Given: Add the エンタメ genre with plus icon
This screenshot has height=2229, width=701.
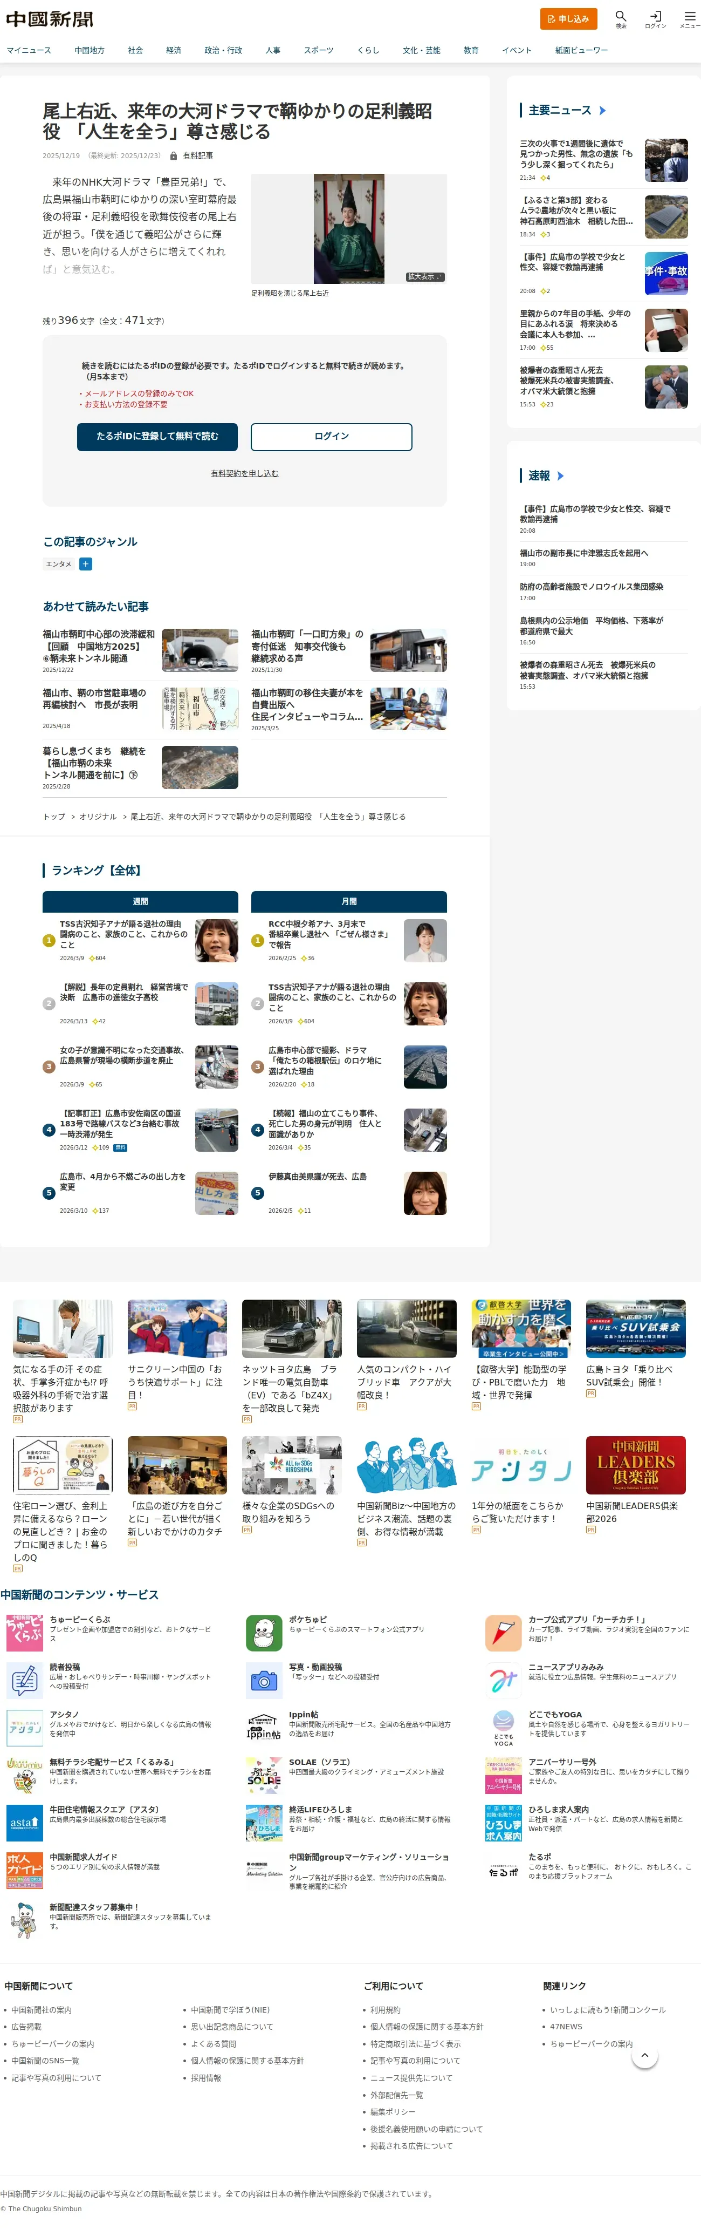Looking at the screenshot, I should point(86,564).
